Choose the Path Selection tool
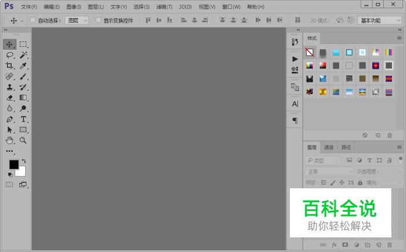Viewport: 406px width, 252px height. [9, 130]
